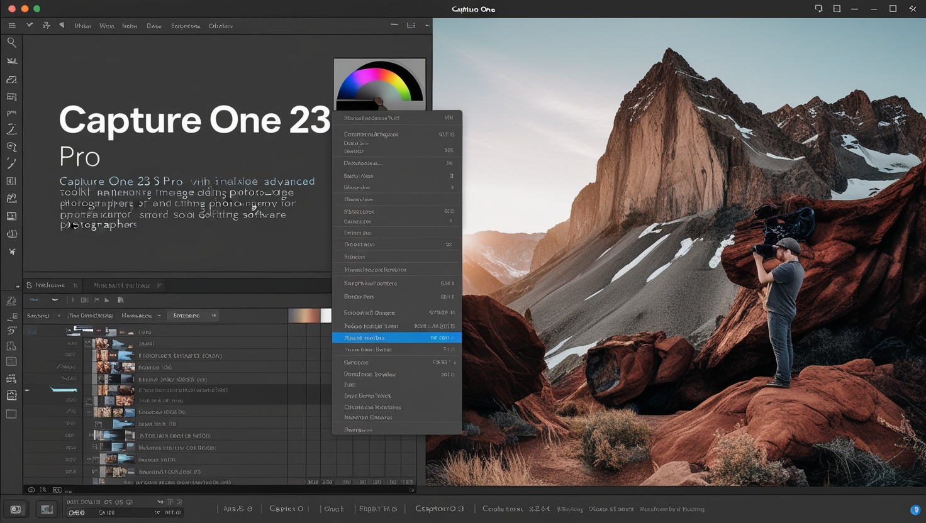Click the panel layout icon in the top toolbar
The image size is (926, 523).
pyautogui.click(x=411, y=25)
